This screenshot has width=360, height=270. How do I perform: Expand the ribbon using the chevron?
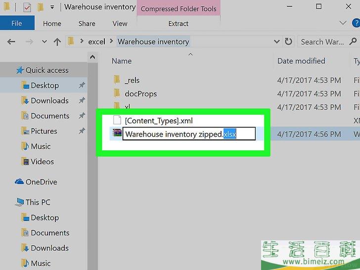coord(343,23)
